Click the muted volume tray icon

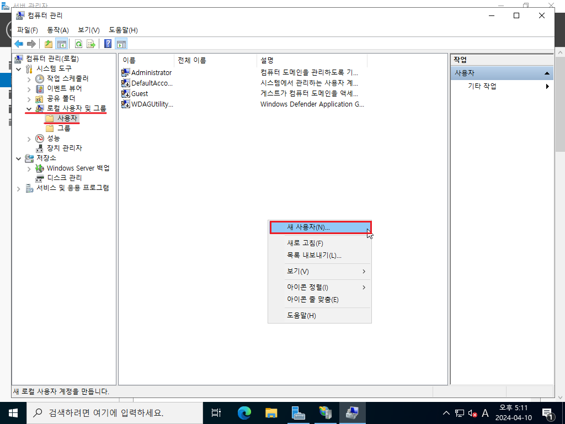[x=472, y=413]
